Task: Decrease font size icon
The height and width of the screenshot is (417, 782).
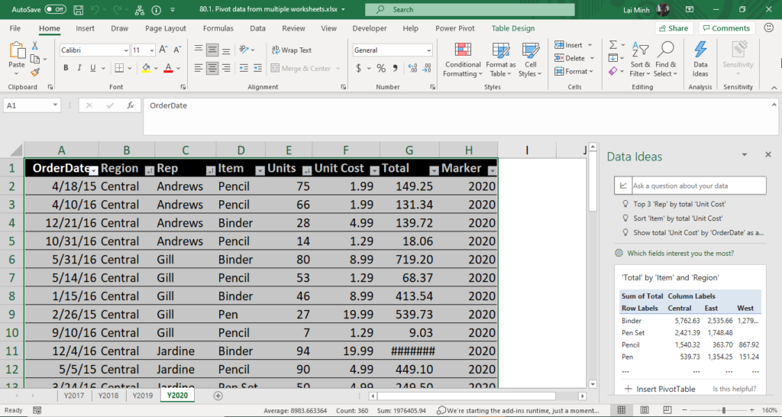Action: click(x=177, y=50)
